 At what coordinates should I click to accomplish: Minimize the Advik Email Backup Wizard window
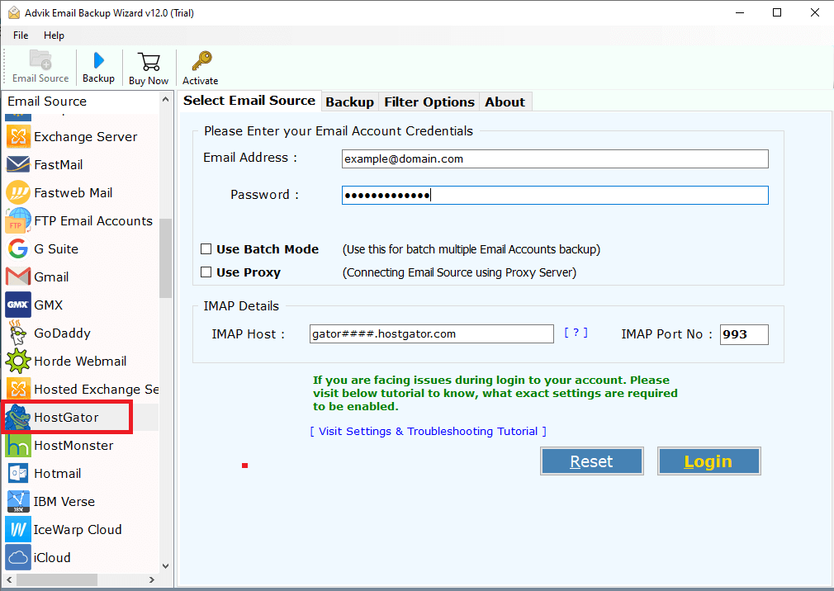coord(740,12)
